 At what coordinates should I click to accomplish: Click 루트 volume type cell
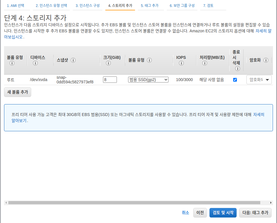click(x=11, y=80)
